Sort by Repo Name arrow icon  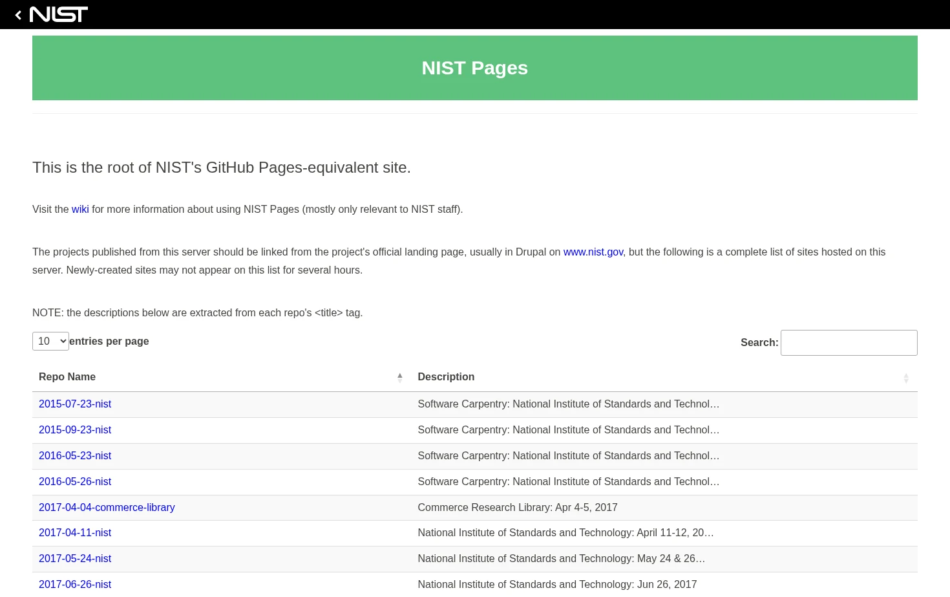point(400,377)
